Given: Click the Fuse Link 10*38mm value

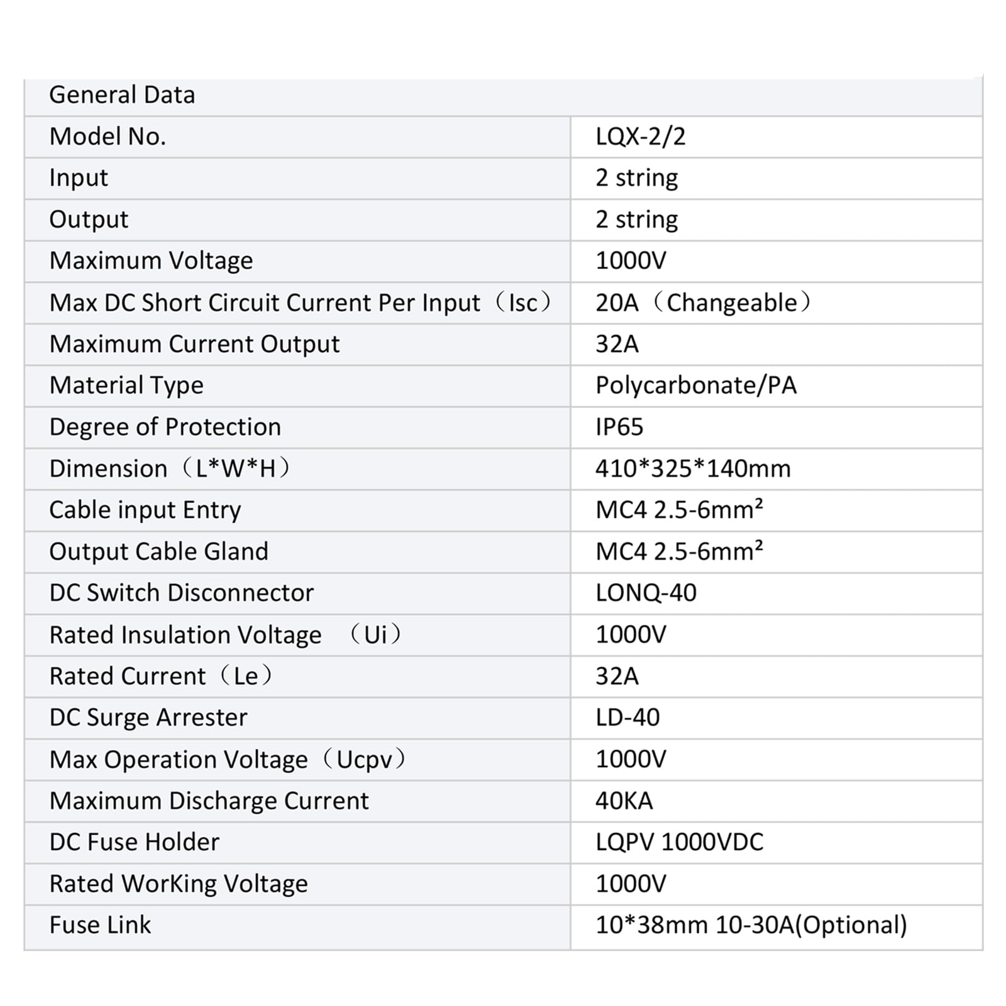Looking at the screenshot, I should coord(751,925).
